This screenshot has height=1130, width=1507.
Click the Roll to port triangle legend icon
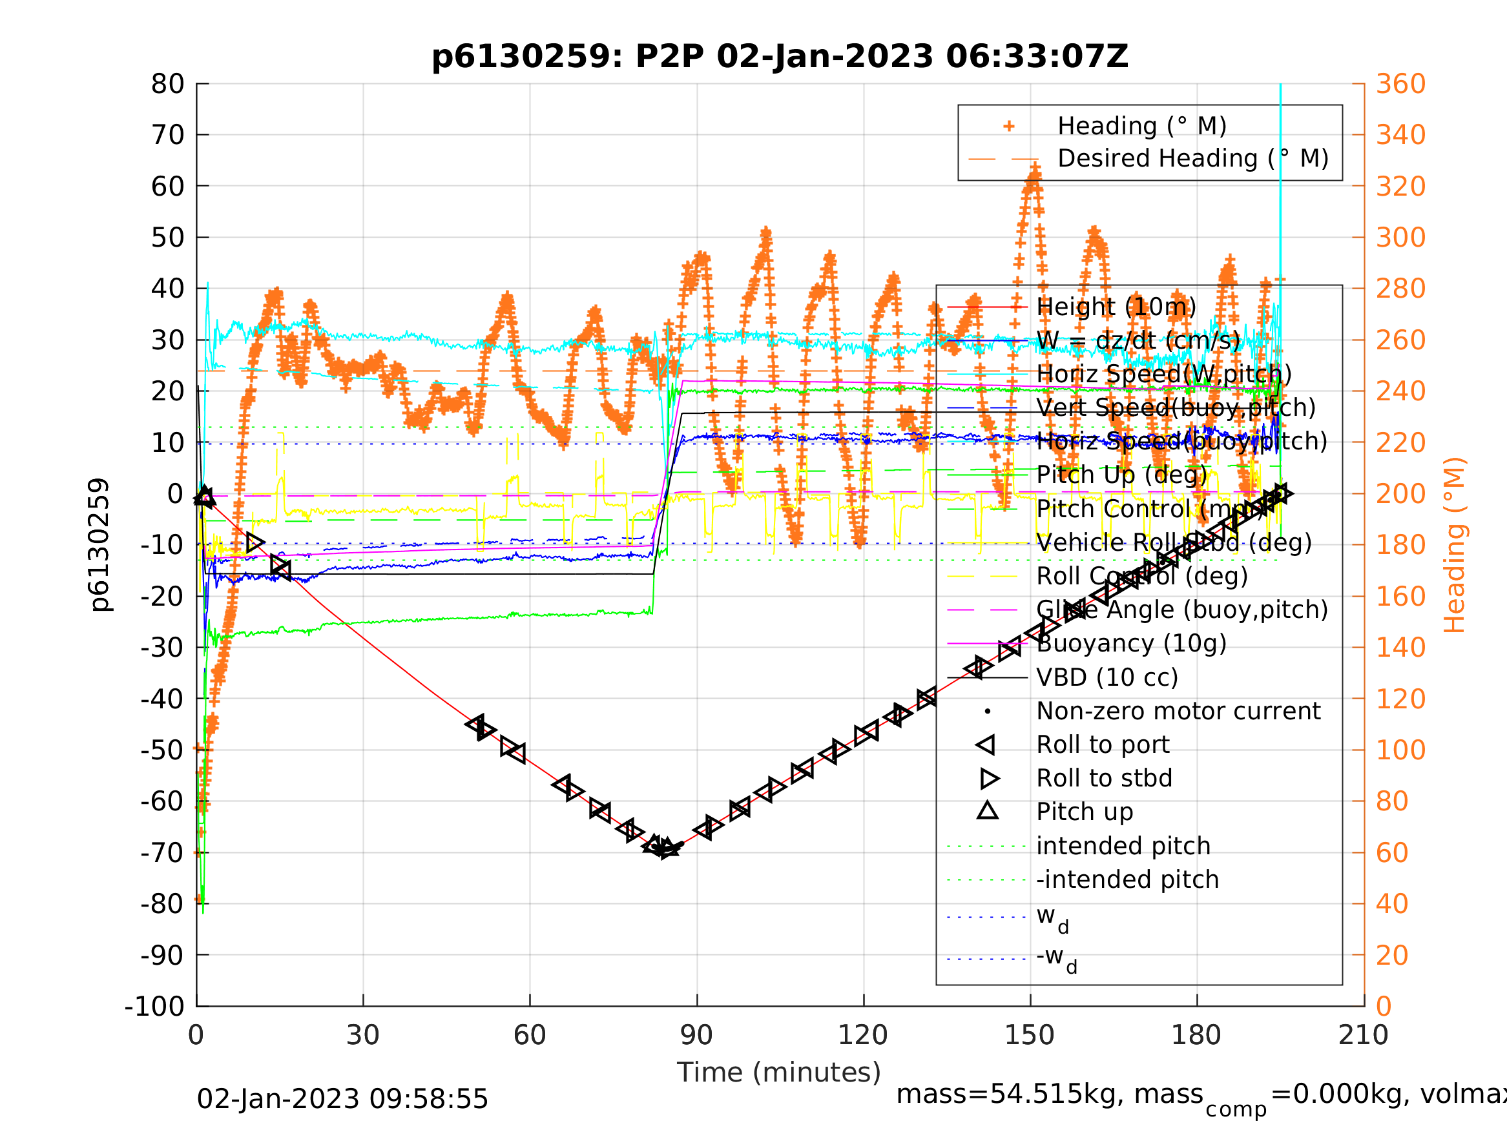pyautogui.click(x=986, y=745)
